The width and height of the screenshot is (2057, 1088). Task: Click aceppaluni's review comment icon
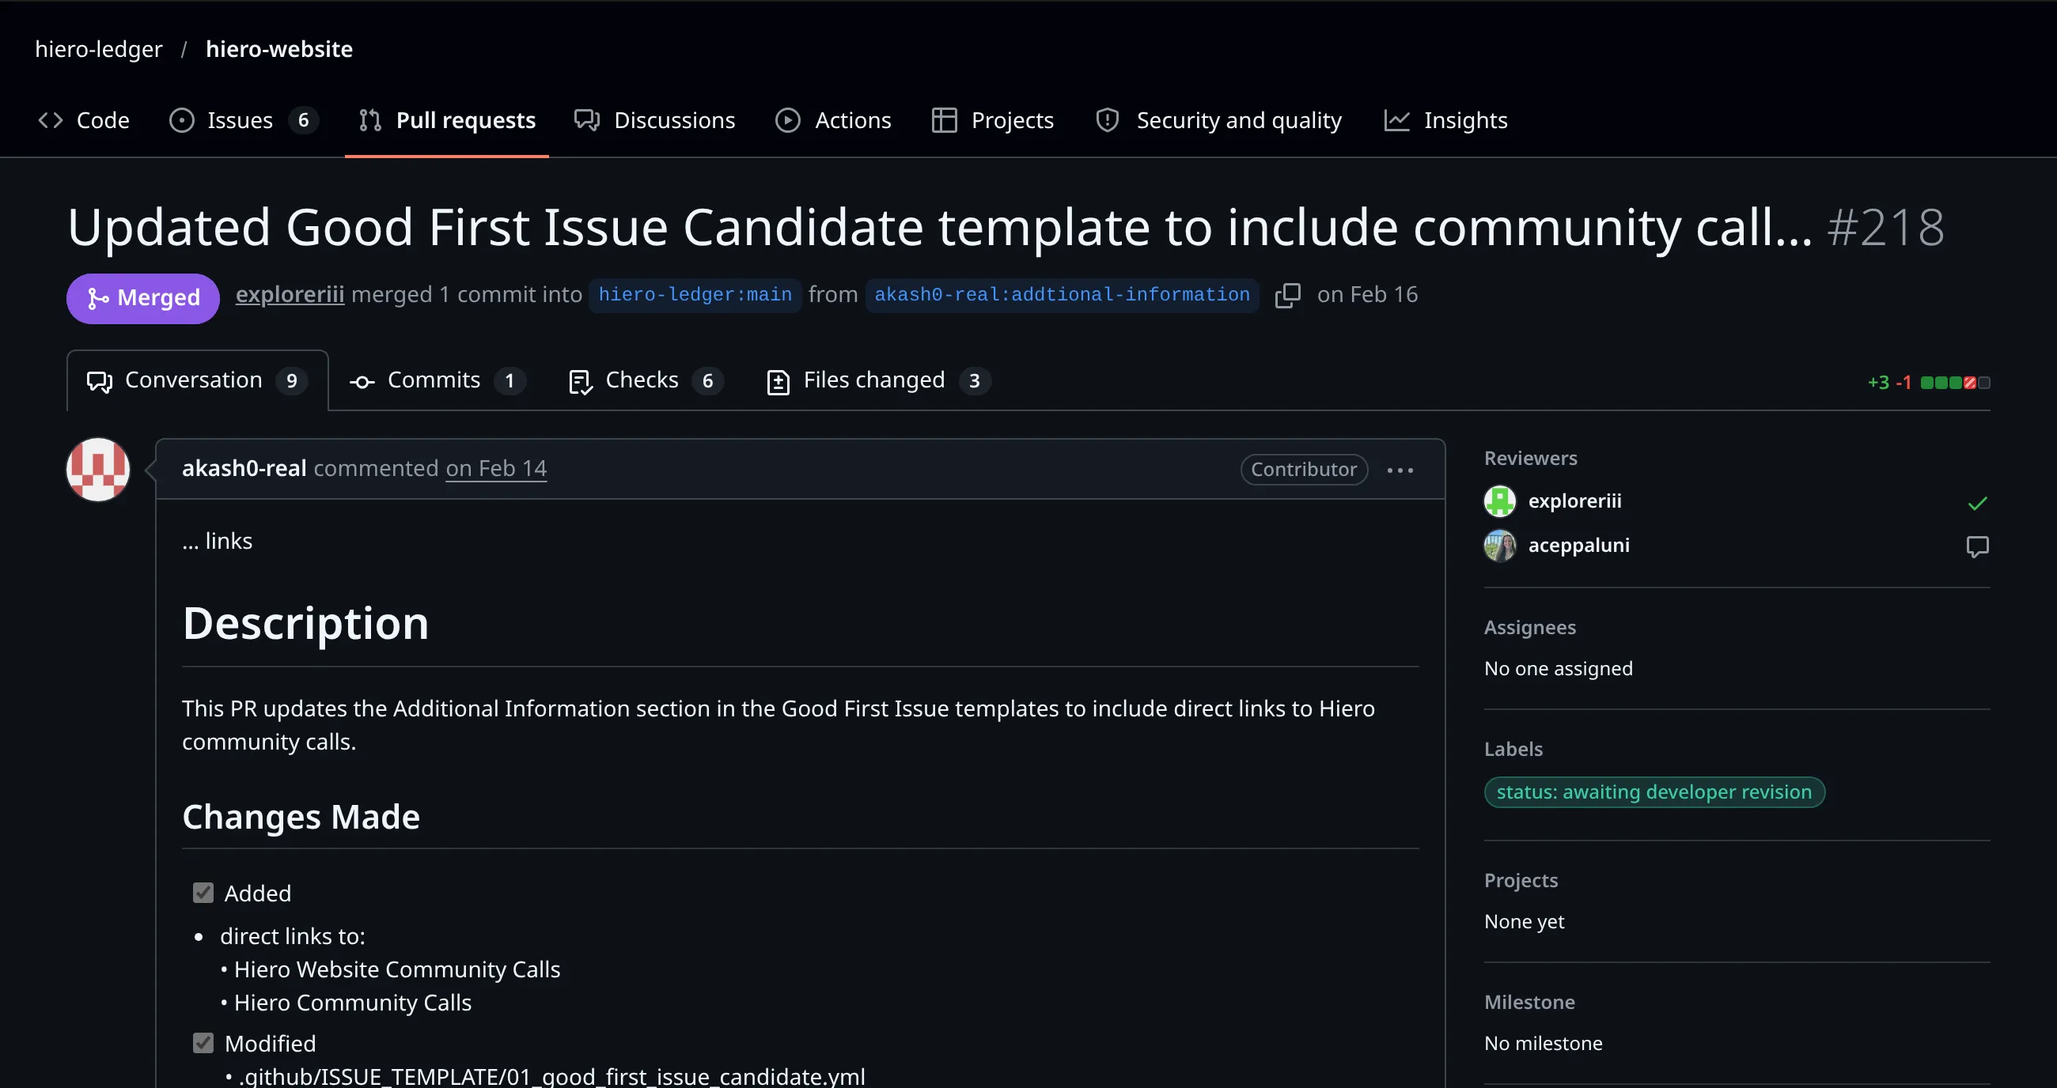tap(1977, 547)
